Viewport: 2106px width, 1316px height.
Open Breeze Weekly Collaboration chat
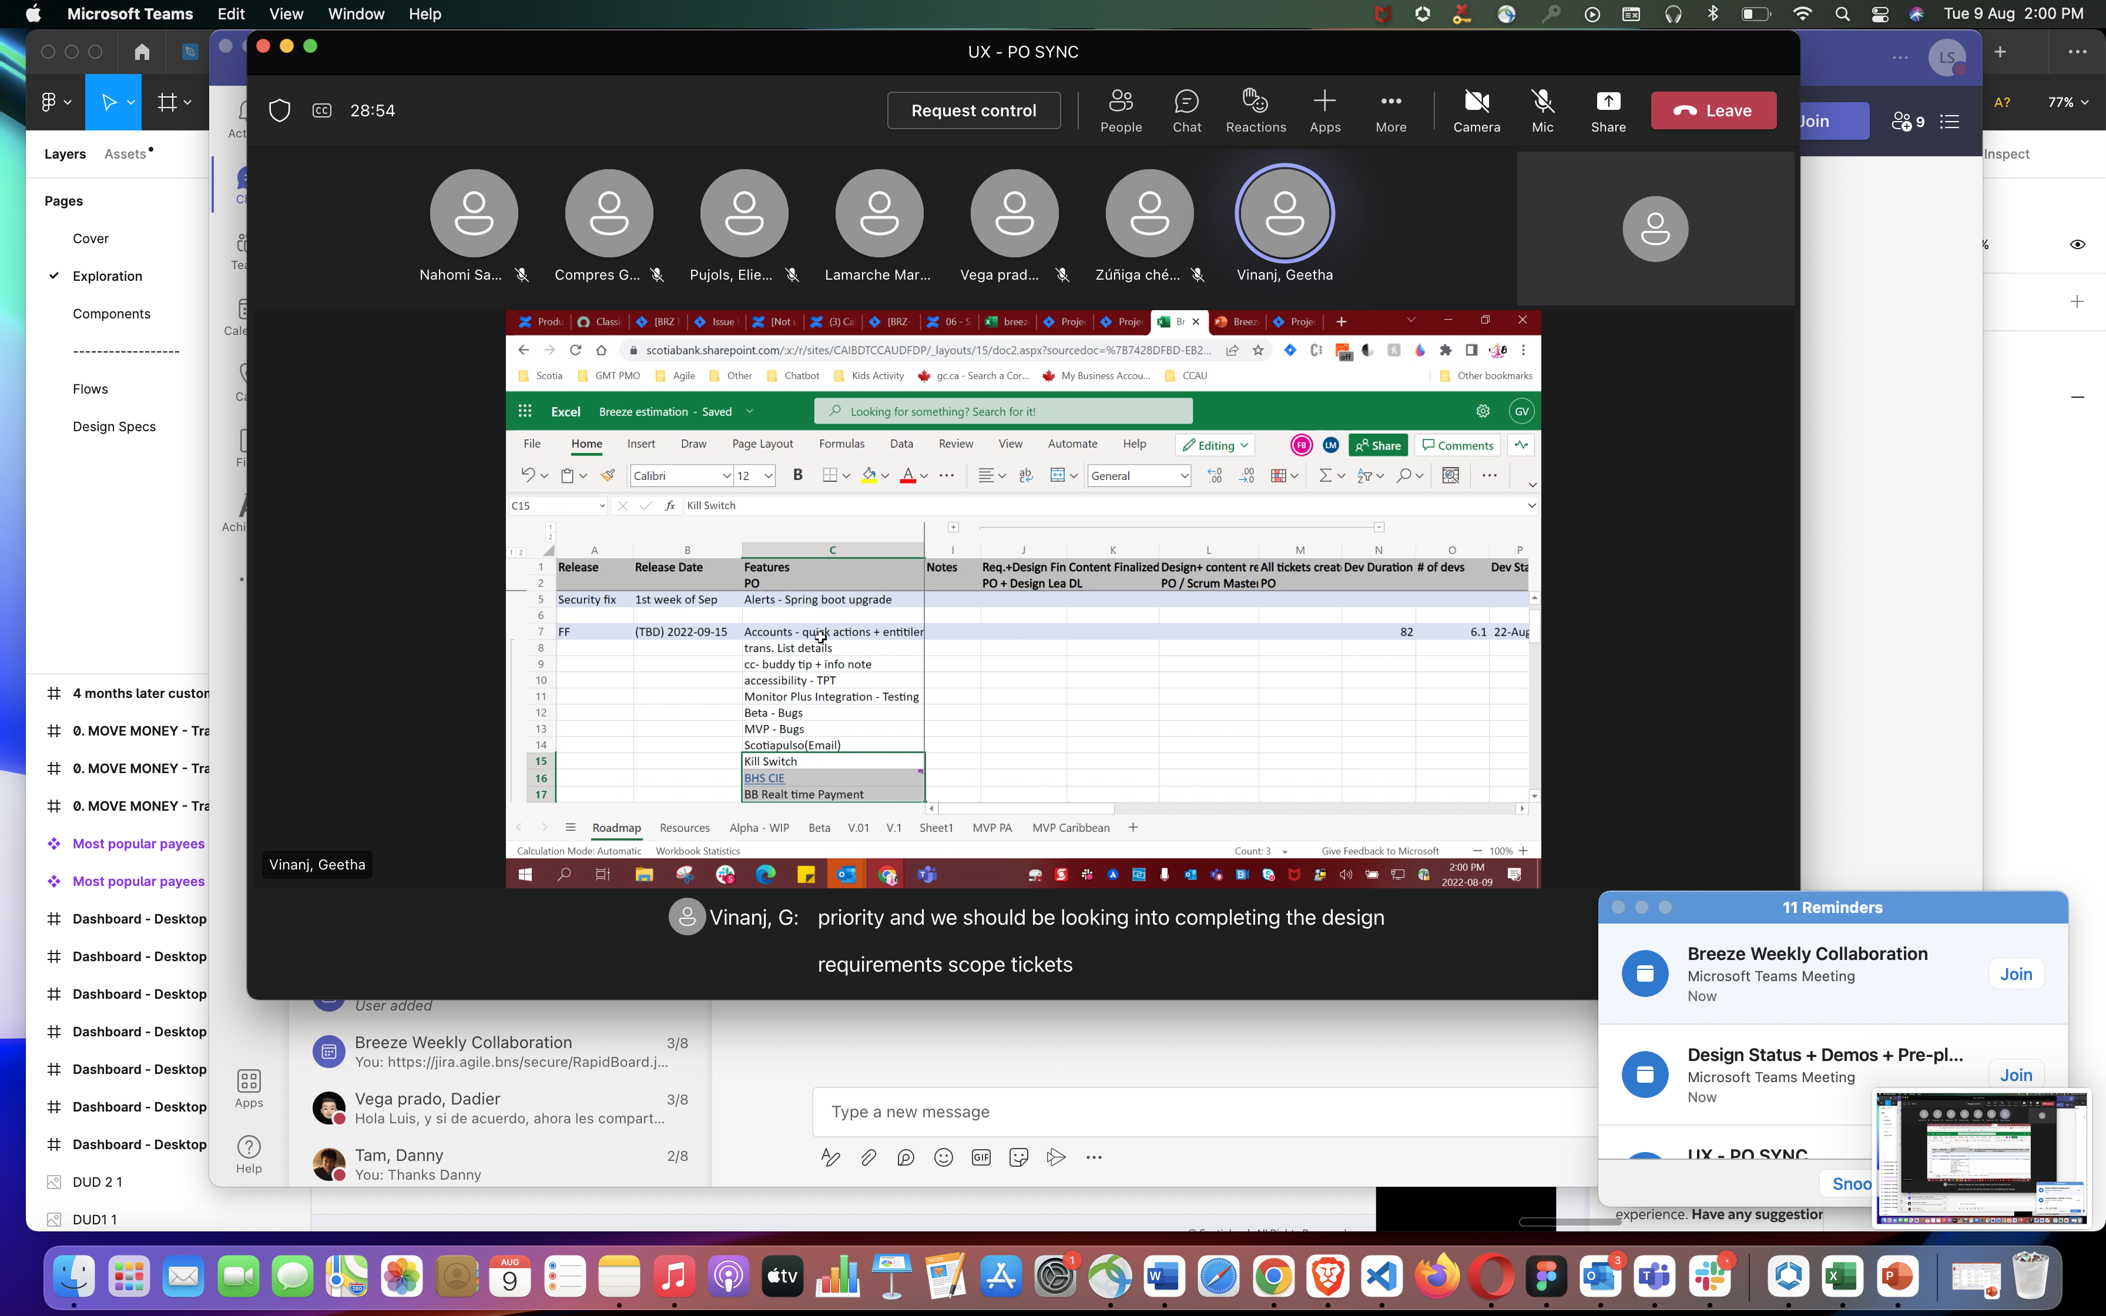tap(501, 1052)
